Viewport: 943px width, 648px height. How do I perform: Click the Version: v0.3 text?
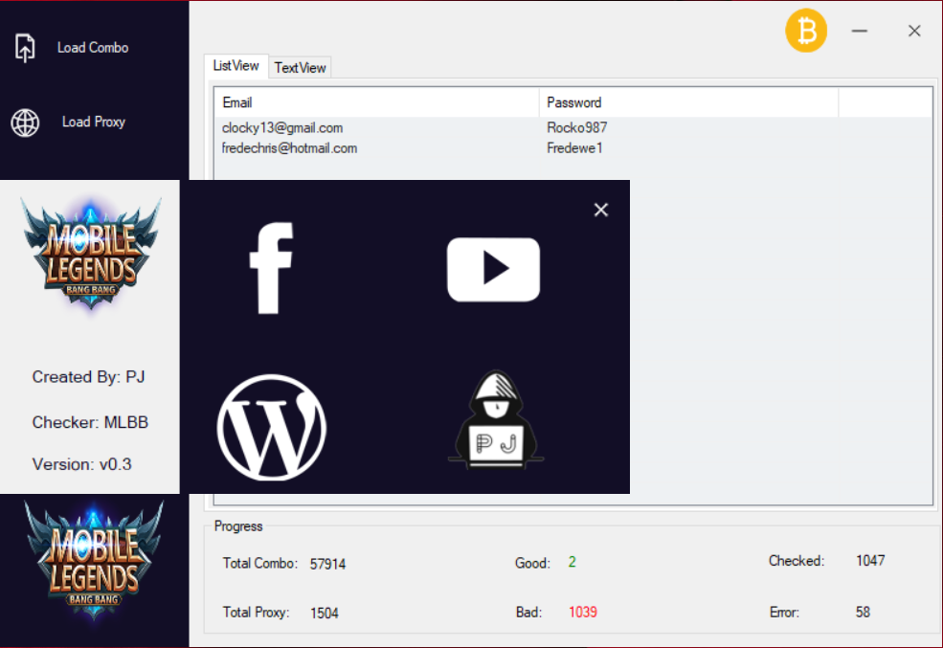[81, 464]
